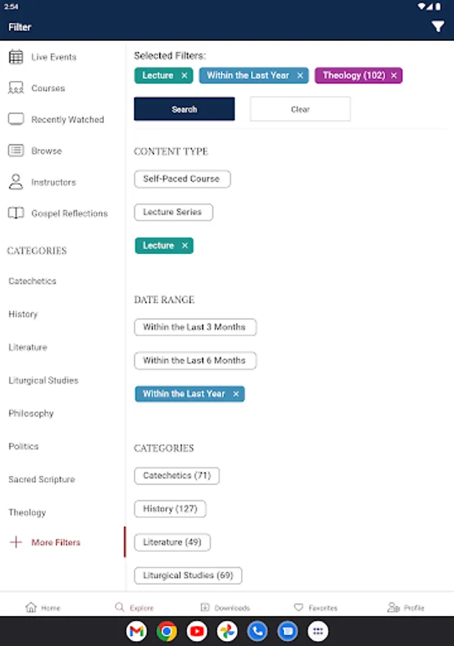Image resolution: width=454 pixels, height=646 pixels.
Task: Click the Recently Watched screen icon
Action: tap(16, 120)
